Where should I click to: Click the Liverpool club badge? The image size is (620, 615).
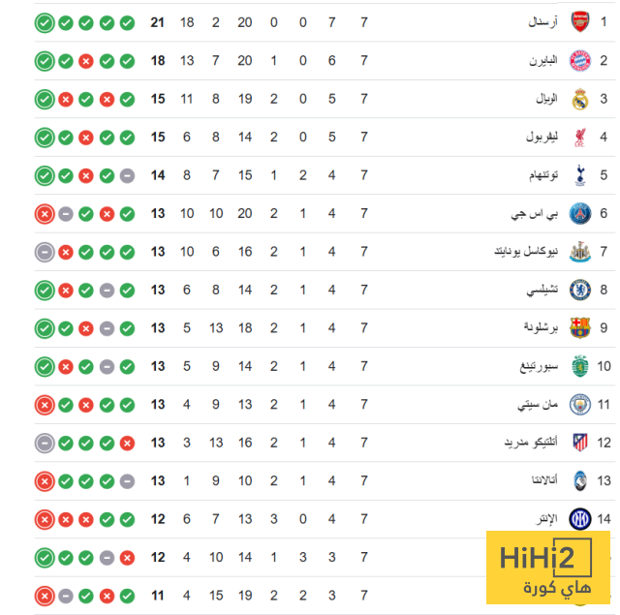tap(579, 137)
